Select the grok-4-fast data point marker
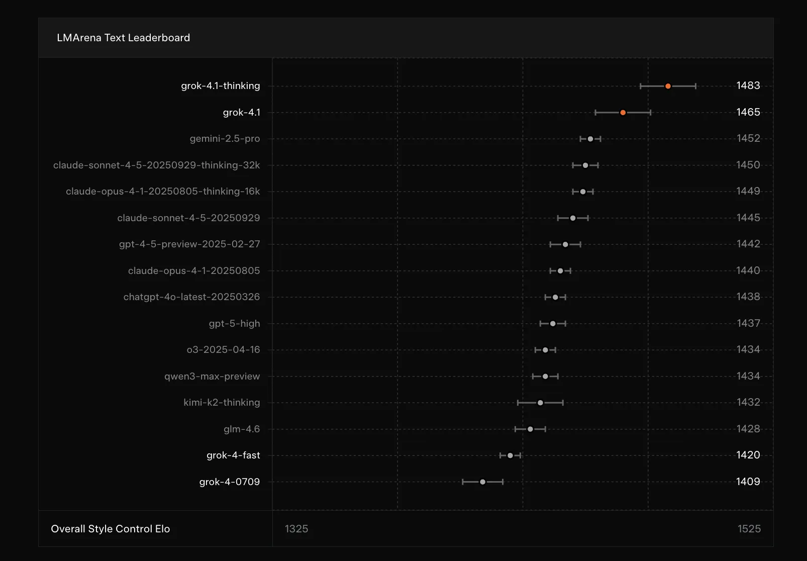The height and width of the screenshot is (561, 807). [510, 455]
